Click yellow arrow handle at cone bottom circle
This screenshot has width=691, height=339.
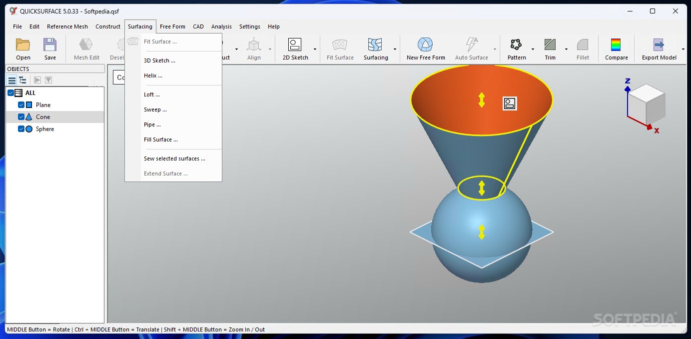(482, 188)
